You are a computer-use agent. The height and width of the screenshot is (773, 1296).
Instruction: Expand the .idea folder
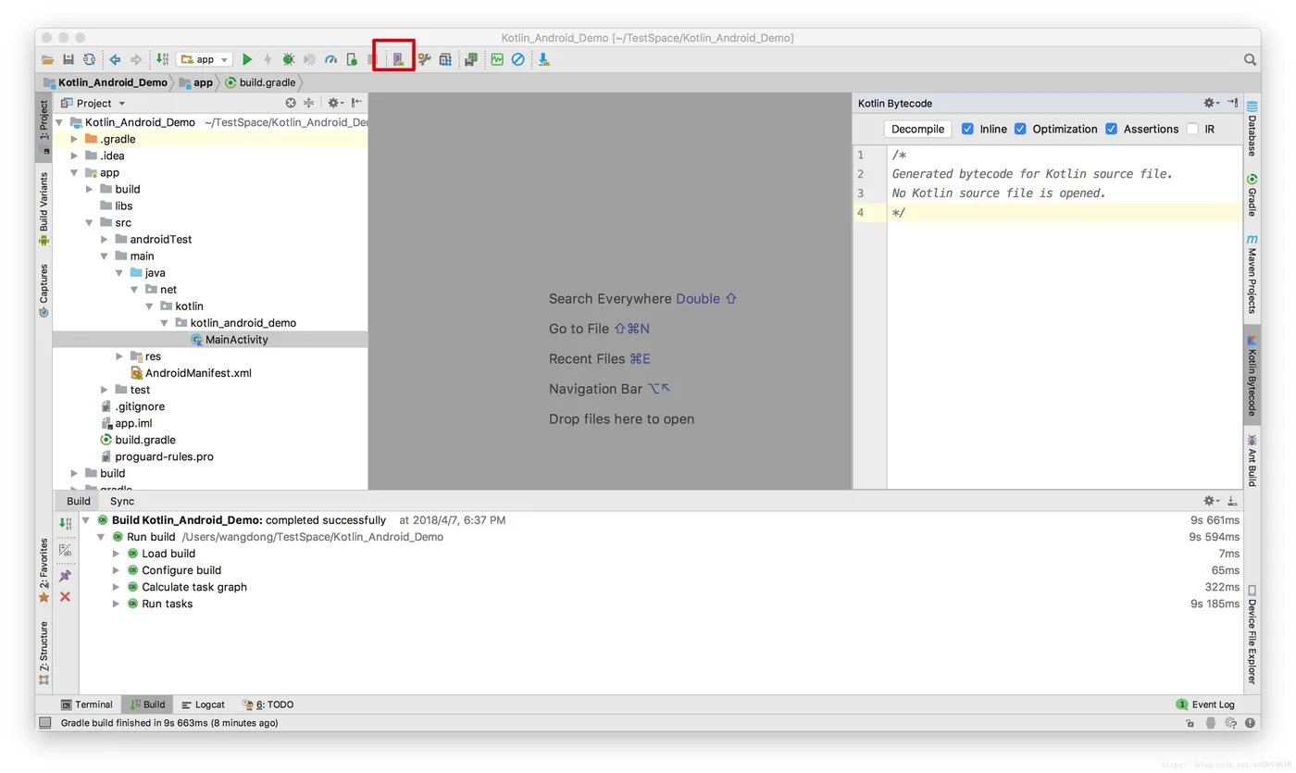pyautogui.click(x=75, y=156)
